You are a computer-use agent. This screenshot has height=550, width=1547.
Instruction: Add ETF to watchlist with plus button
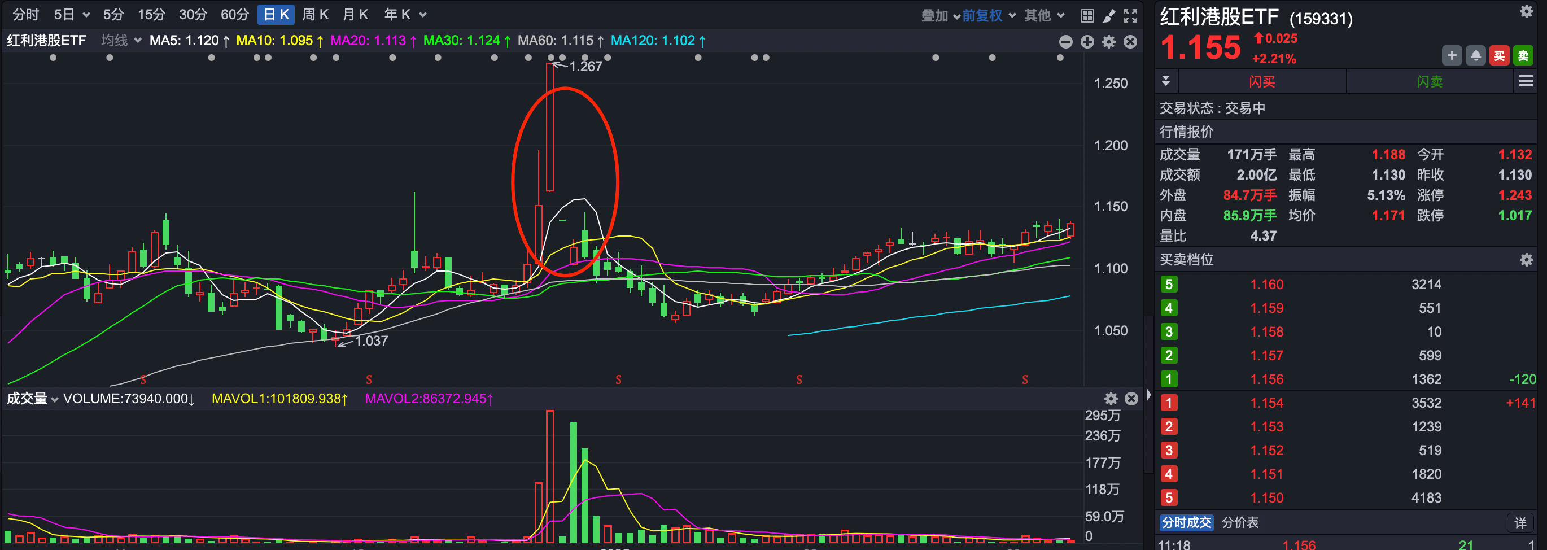[1452, 56]
